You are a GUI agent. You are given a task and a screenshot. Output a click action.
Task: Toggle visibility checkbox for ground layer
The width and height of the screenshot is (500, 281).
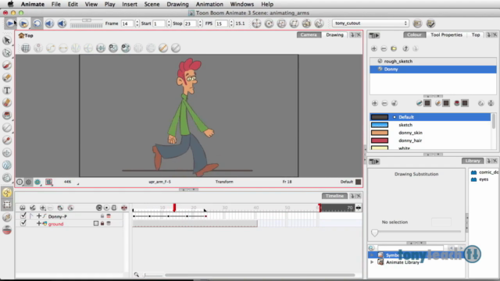coord(23,223)
